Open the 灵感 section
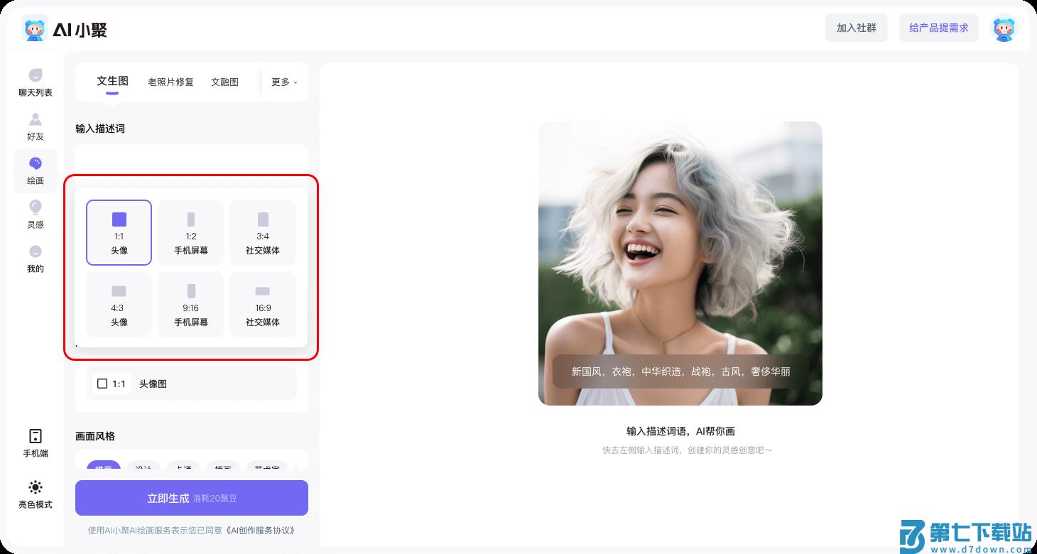The height and width of the screenshot is (554, 1037). pos(34,214)
